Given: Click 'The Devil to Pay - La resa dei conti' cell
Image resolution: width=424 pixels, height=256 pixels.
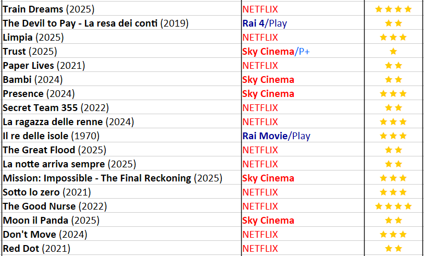Looking at the screenshot, I should tap(121, 23).
